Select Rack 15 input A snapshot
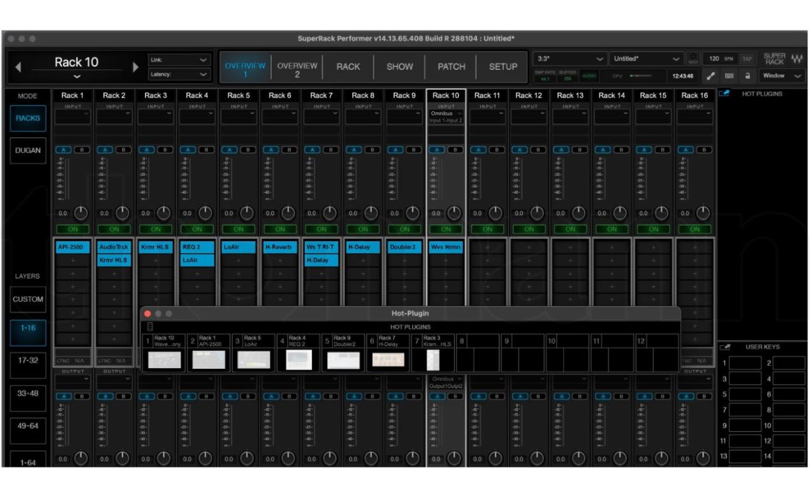This screenshot has width=810, height=500. (x=645, y=151)
